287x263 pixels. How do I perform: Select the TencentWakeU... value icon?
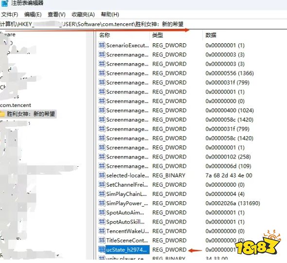tap(102, 231)
